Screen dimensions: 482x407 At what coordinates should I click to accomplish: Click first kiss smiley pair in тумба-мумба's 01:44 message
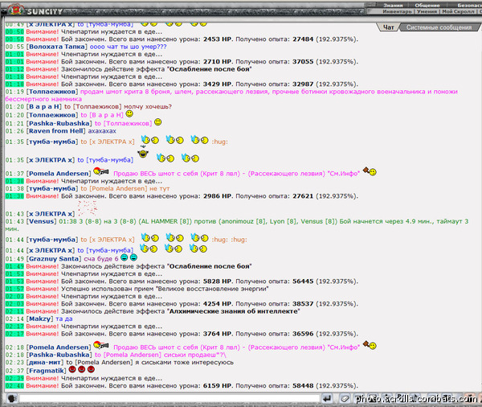(150, 237)
